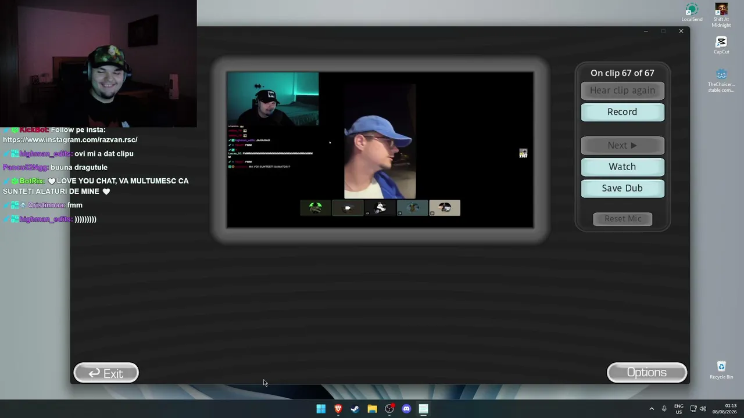The image size is (744, 418).
Task: Launch Brave browser from taskbar
Action: (338, 409)
